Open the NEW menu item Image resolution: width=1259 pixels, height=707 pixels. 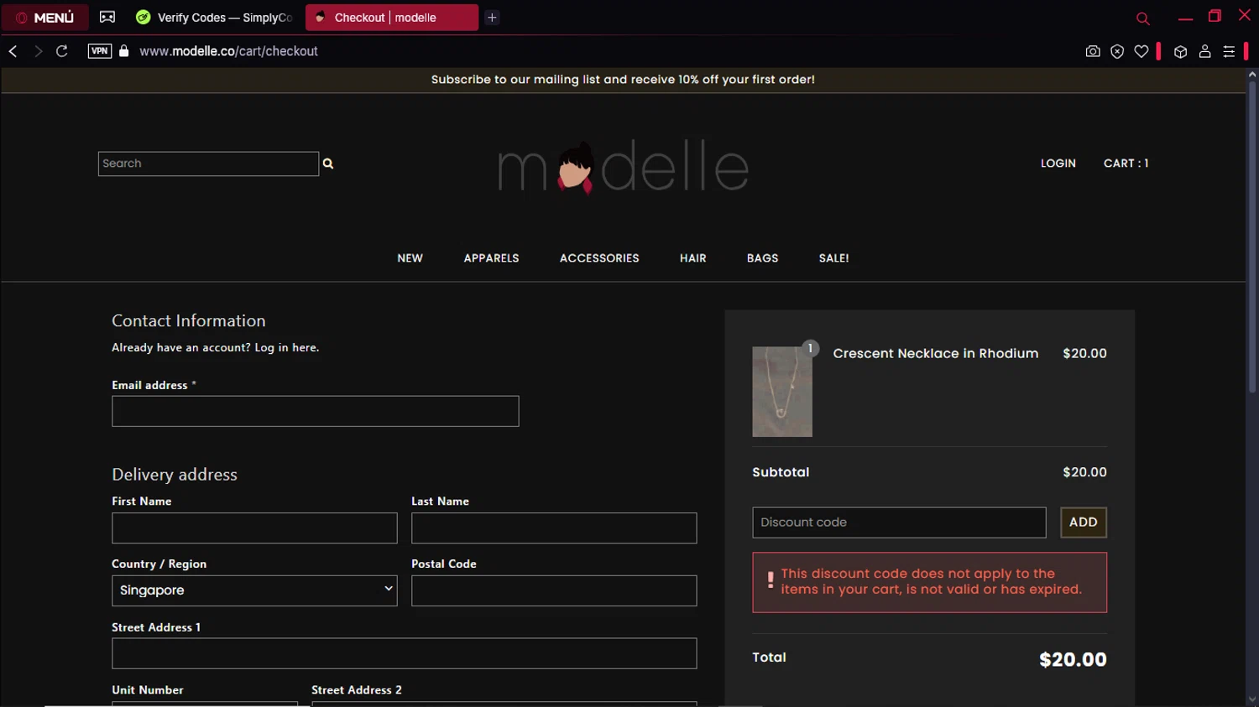click(x=410, y=258)
